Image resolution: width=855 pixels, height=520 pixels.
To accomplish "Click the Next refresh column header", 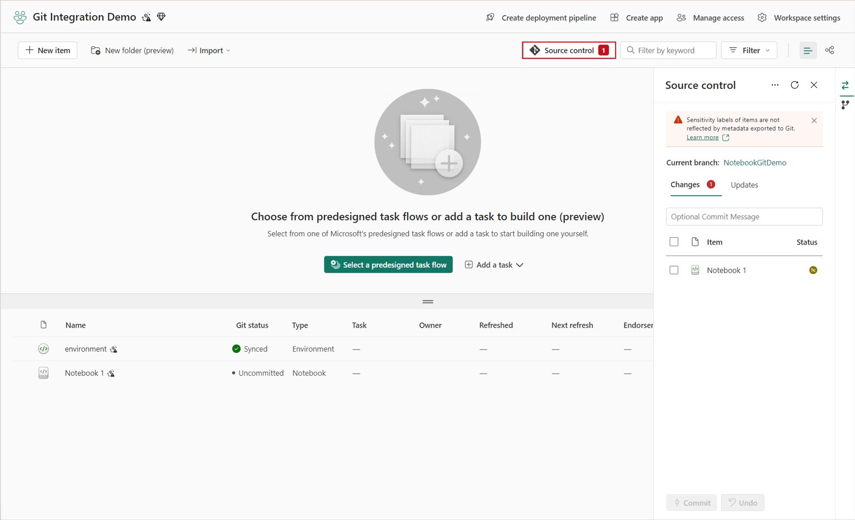I will coord(572,325).
